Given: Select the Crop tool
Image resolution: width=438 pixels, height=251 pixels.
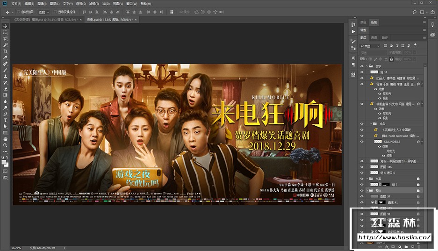Looking at the screenshot, I should [5, 51].
